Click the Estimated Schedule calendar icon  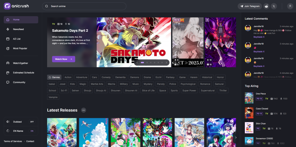[x=8, y=73]
